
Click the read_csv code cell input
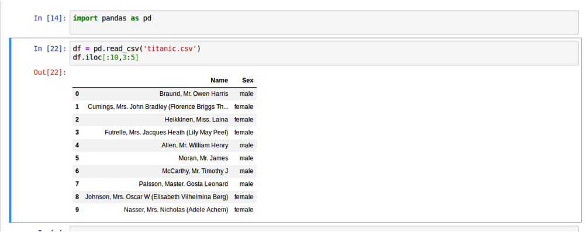[324, 53]
